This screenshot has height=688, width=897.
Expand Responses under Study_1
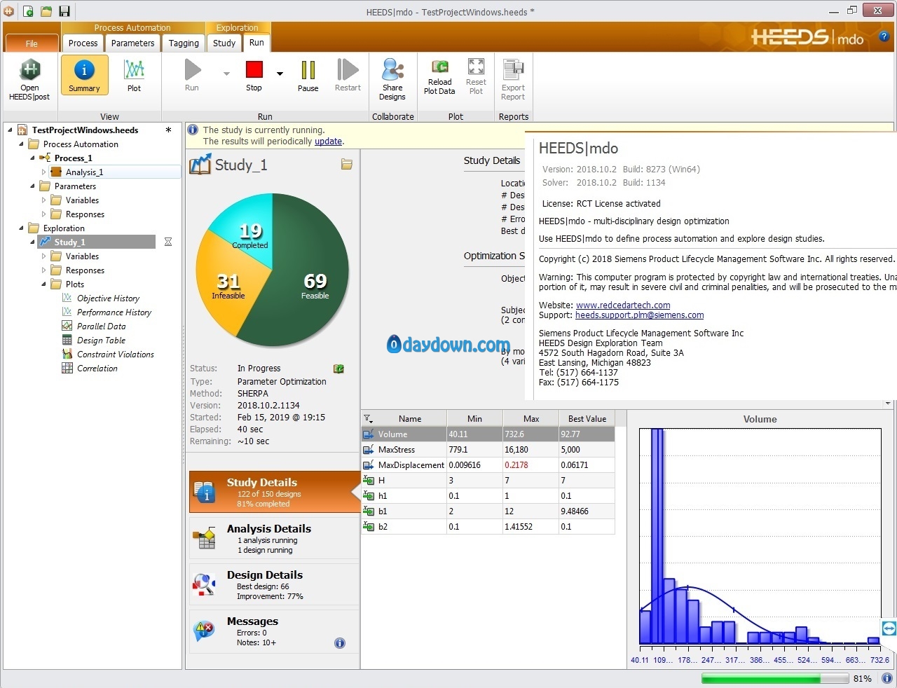[x=43, y=270]
